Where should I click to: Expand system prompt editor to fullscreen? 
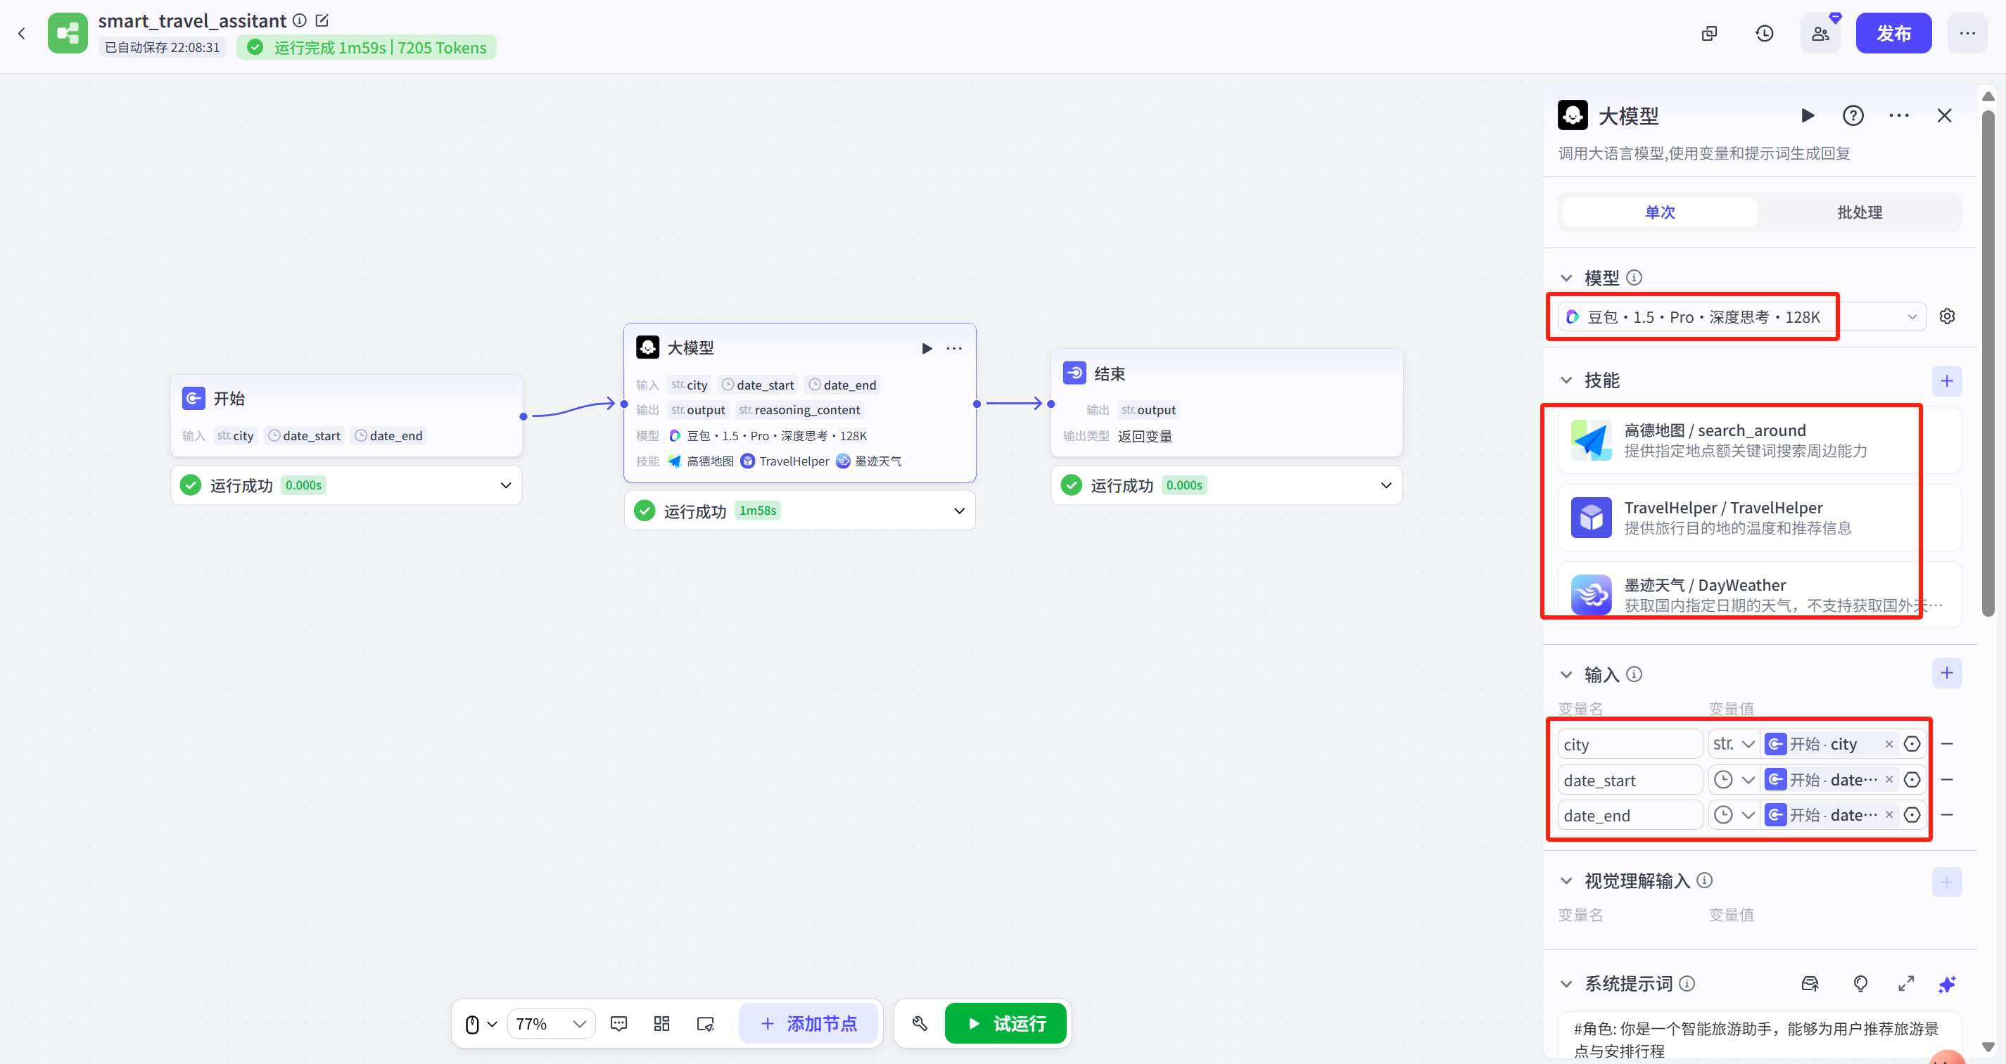(1905, 984)
